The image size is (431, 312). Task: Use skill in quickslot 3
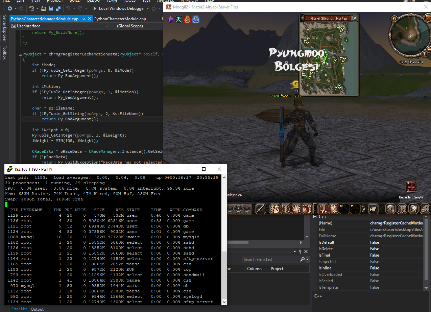coord(296,209)
